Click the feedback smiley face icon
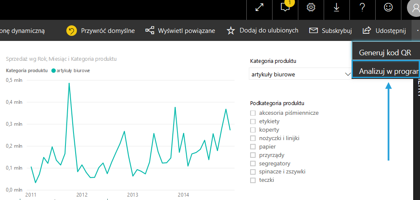Screen dimensions: 420x200 388,8
